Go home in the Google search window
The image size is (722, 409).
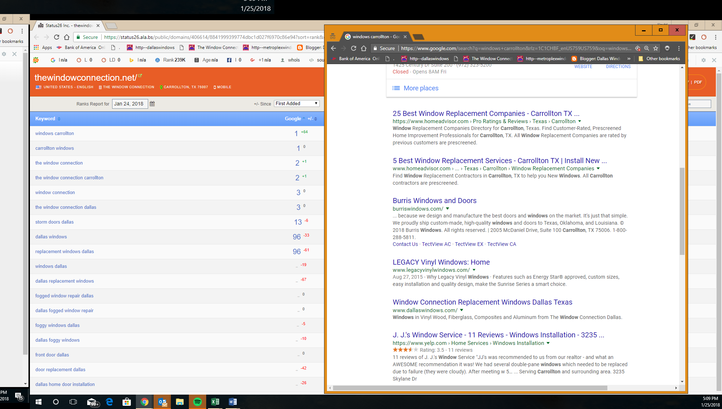pos(364,48)
